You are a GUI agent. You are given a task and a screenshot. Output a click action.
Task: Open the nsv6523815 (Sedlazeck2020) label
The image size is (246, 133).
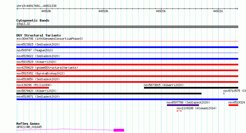point(38,44)
